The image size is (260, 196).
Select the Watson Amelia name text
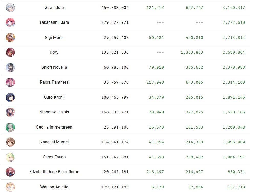[54, 187]
